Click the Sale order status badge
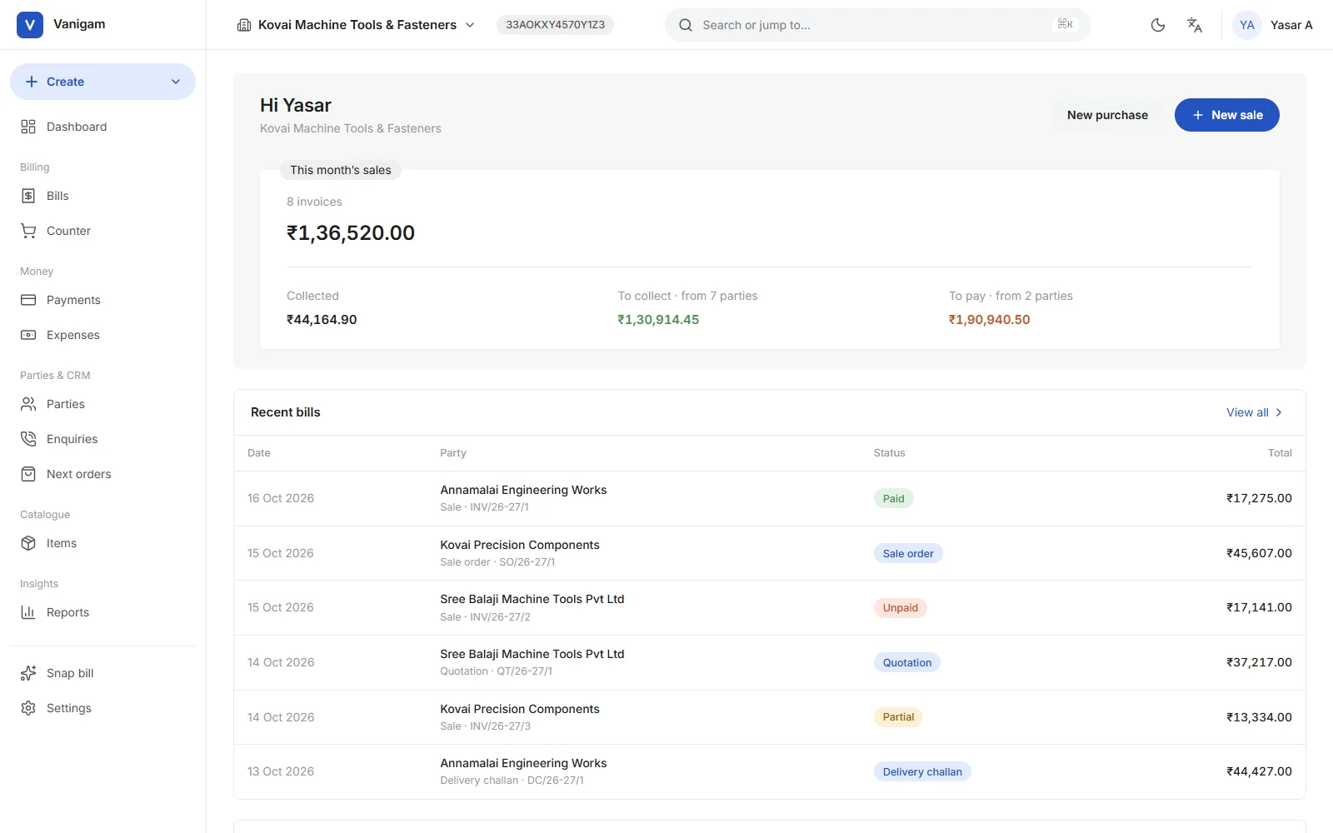This screenshot has height=833, width=1333. pos(908,553)
